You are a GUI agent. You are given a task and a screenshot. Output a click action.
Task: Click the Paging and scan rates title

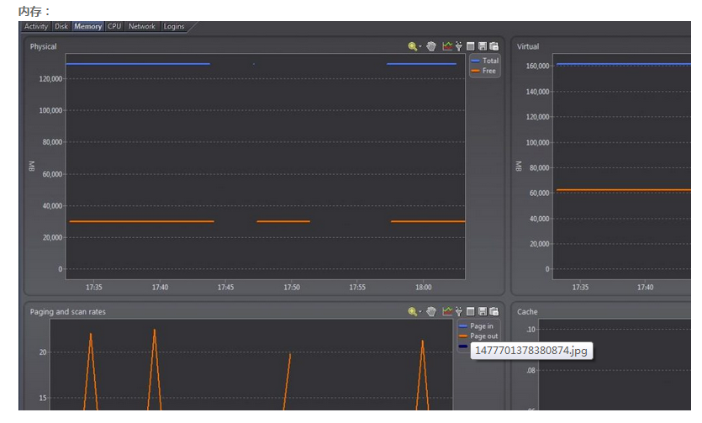coord(67,312)
